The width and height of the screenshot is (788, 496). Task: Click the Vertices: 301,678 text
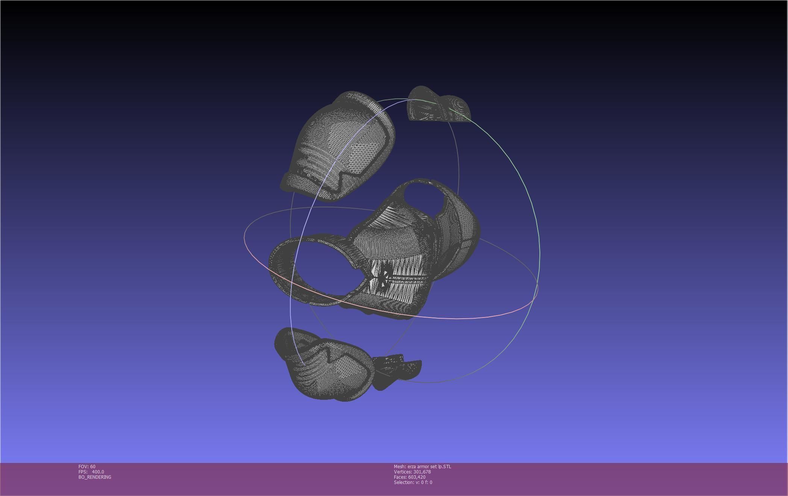pos(412,472)
